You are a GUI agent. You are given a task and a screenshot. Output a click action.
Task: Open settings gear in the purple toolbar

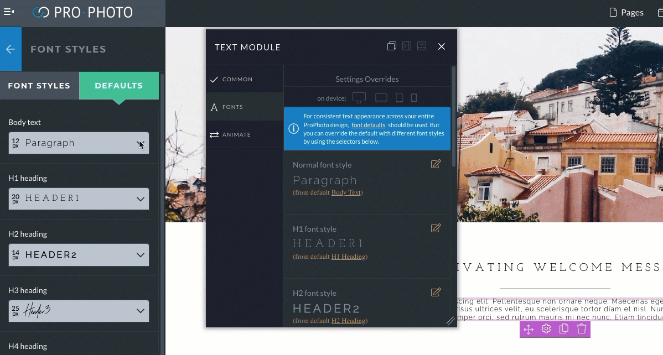546,329
